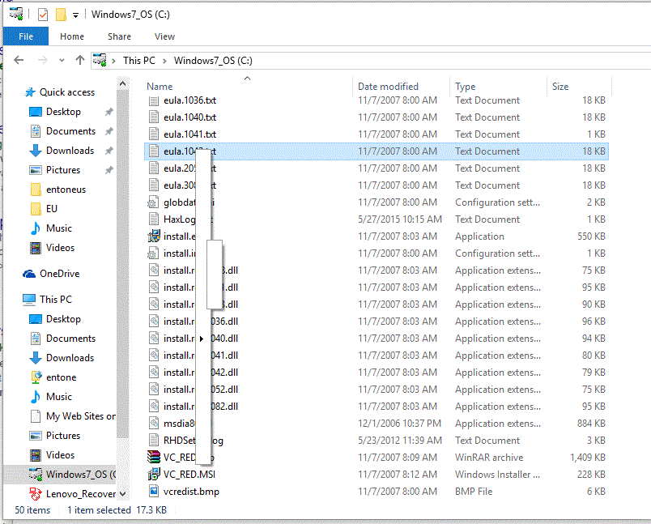Click This PC in the address bar

139,61
